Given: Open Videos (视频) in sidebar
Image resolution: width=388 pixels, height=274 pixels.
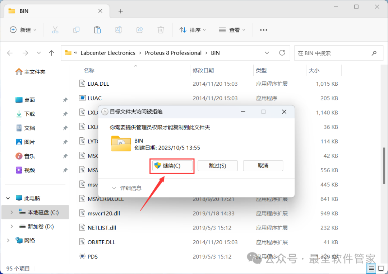Looking at the screenshot, I should point(25,170).
